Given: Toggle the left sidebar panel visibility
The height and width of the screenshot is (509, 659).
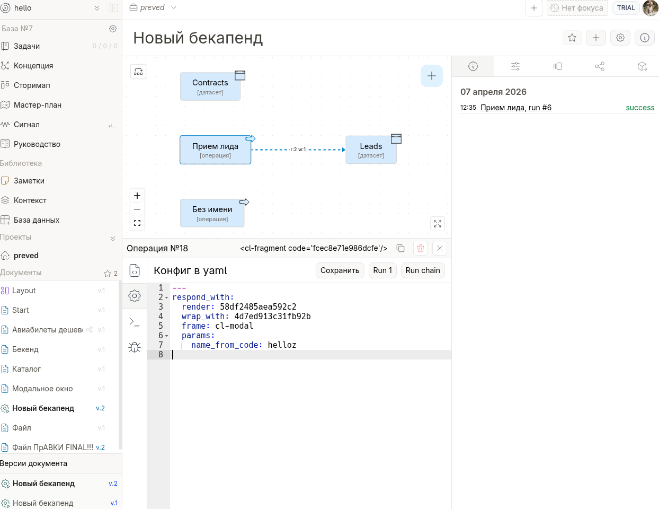Looking at the screenshot, I should (113, 8).
